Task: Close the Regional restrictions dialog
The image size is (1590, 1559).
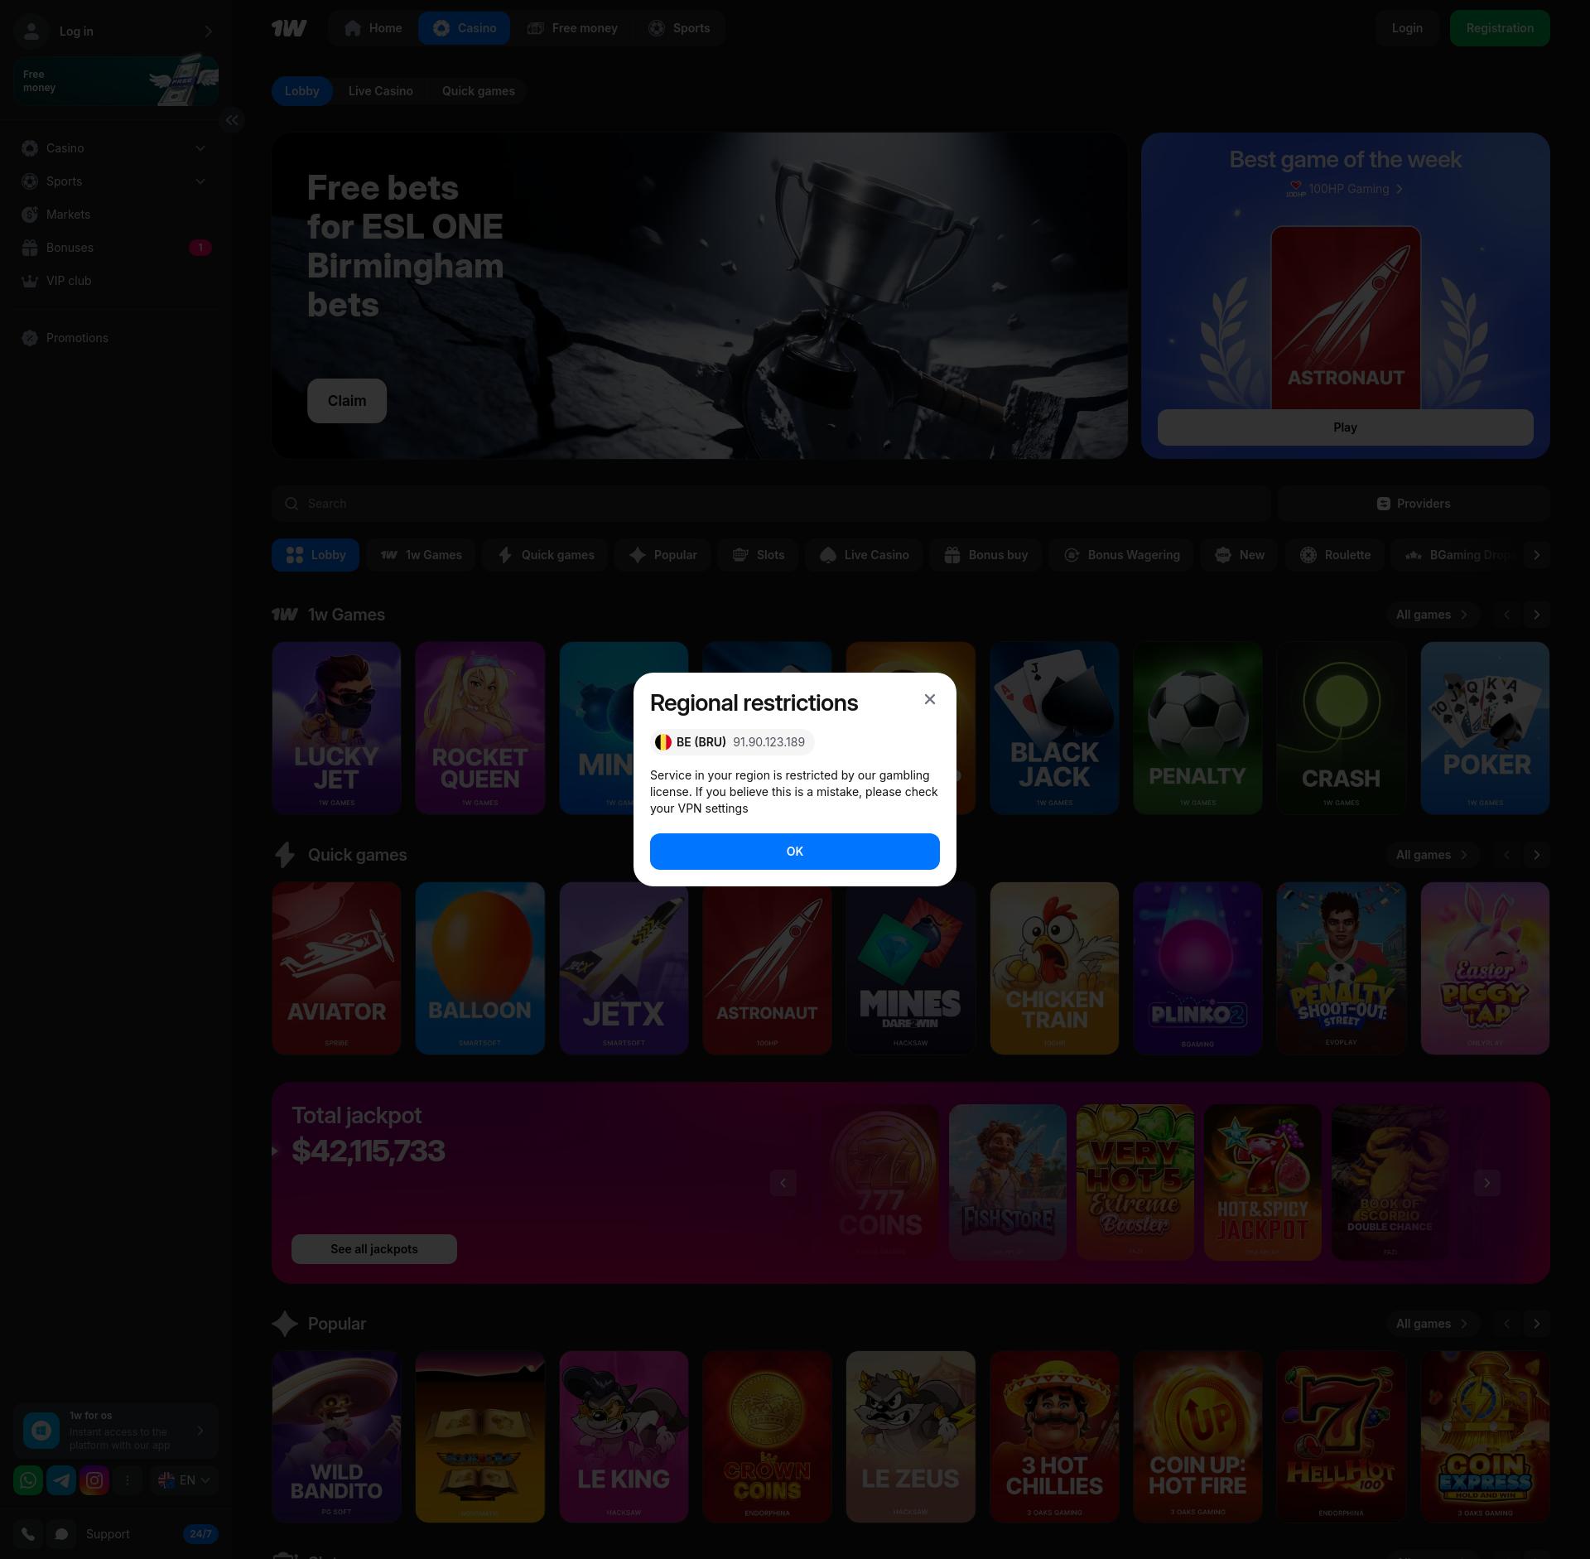Action: point(929,699)
